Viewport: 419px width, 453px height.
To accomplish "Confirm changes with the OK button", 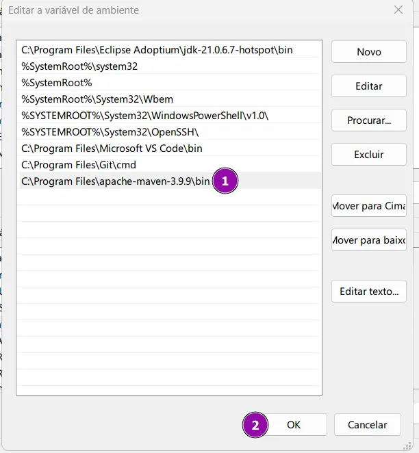I will pos(294,424).
